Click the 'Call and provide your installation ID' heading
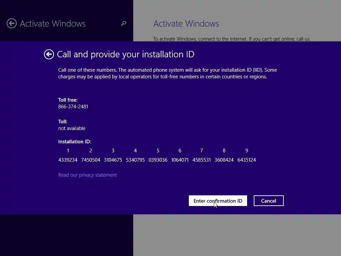The image size is (341, 256). (x=126, y=54)
